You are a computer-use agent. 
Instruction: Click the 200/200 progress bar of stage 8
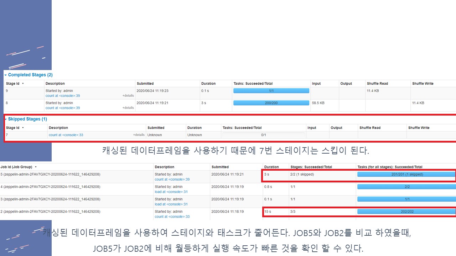271,103
